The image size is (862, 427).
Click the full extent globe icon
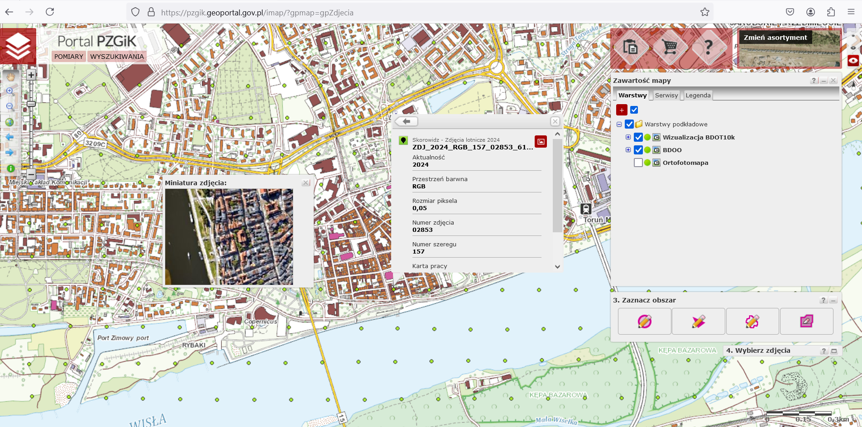10,122
